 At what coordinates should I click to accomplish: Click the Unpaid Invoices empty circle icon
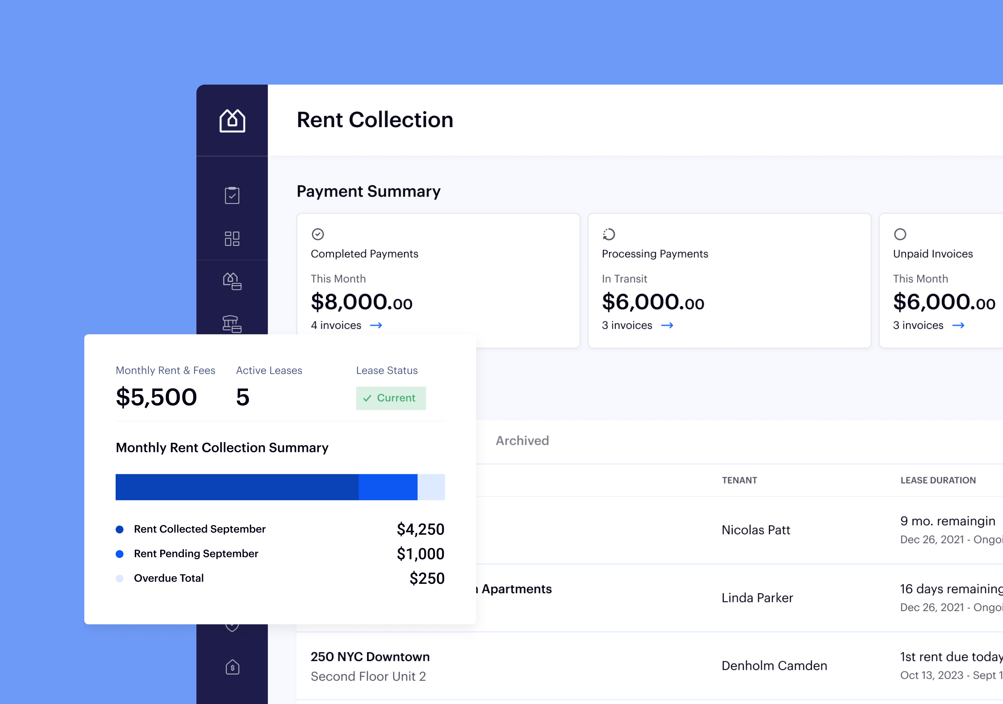(x=900, y=234)
